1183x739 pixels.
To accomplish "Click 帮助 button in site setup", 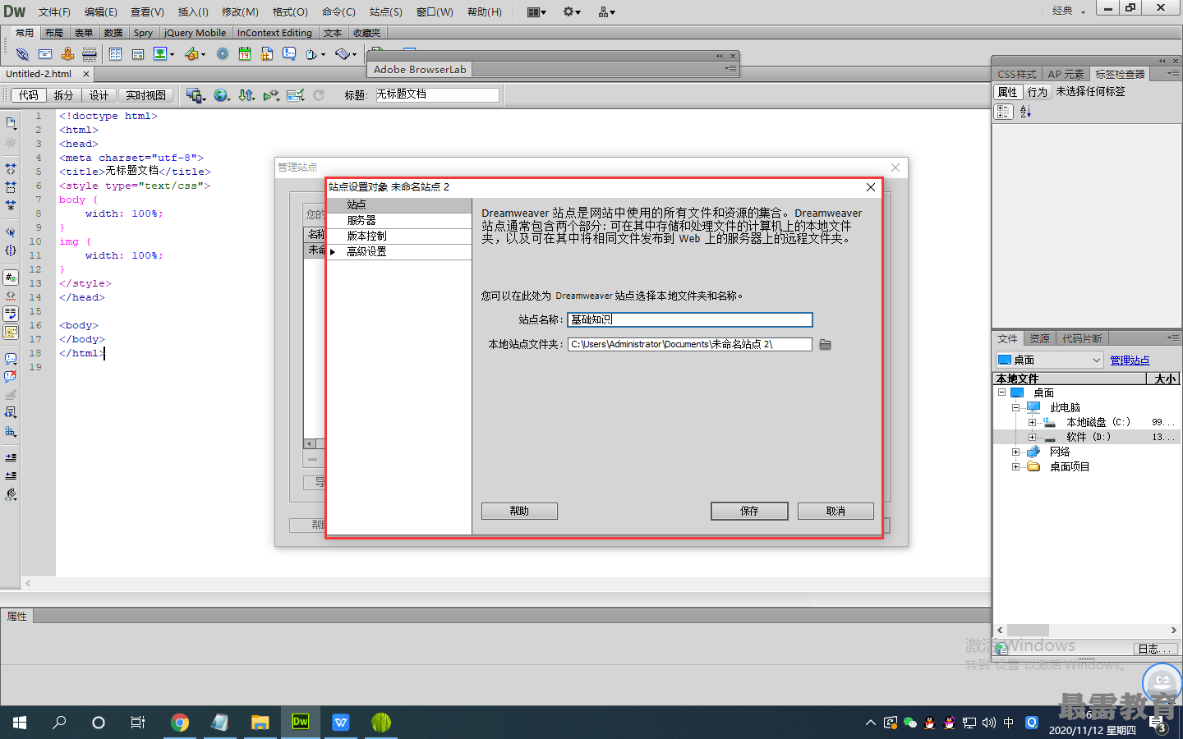I will tap(519, 511).
